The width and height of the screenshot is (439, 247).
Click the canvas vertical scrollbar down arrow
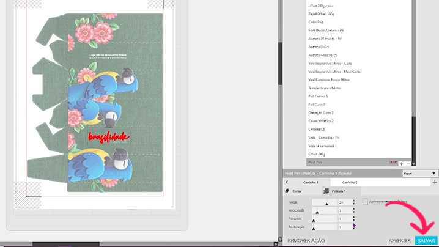tap(280, 240)
